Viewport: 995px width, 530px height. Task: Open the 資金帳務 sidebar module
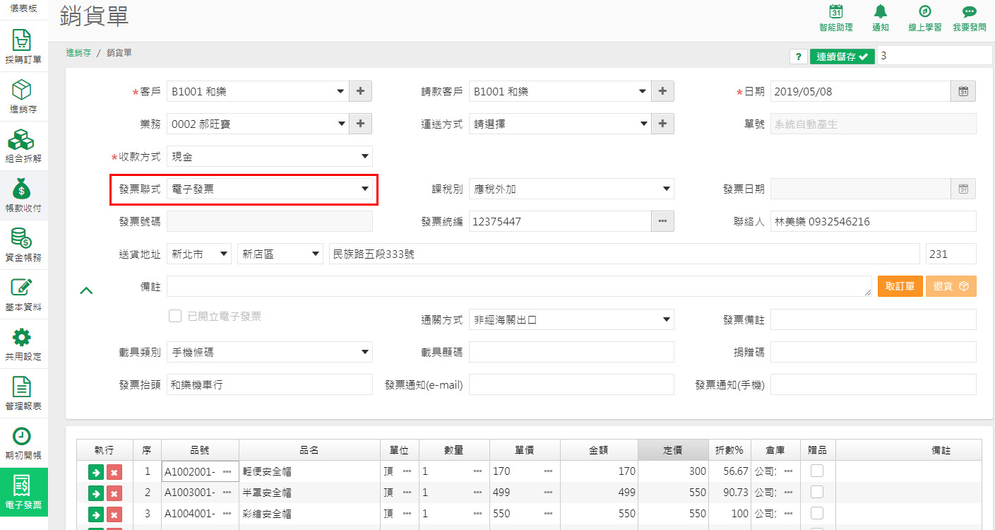click(23, 245)
